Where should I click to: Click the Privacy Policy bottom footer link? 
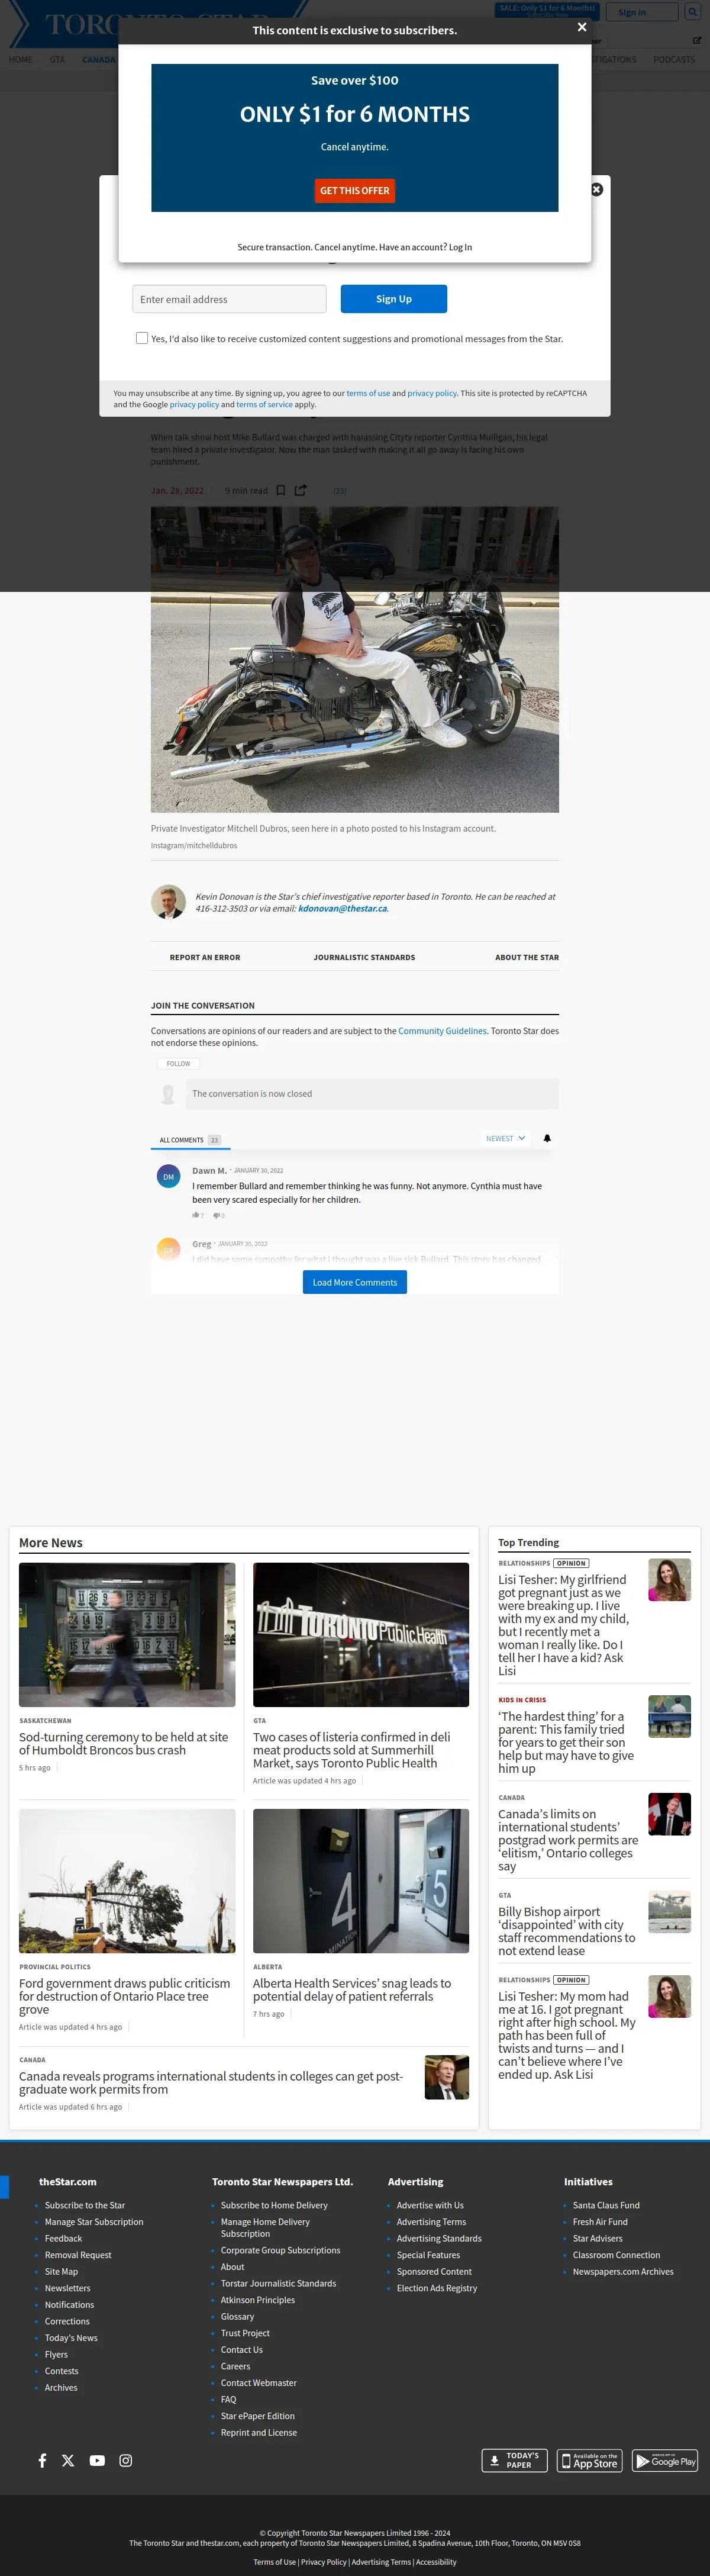coord(324,2561)
